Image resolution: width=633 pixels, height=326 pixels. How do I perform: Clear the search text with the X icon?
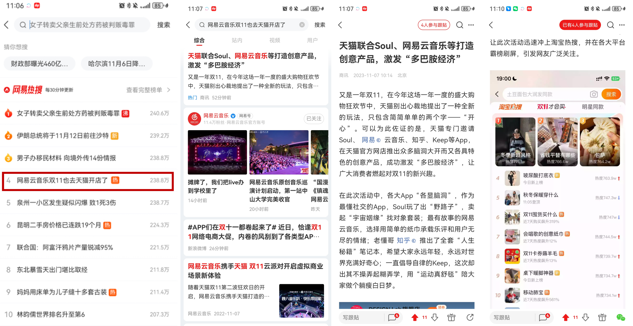tap(302, 25)
